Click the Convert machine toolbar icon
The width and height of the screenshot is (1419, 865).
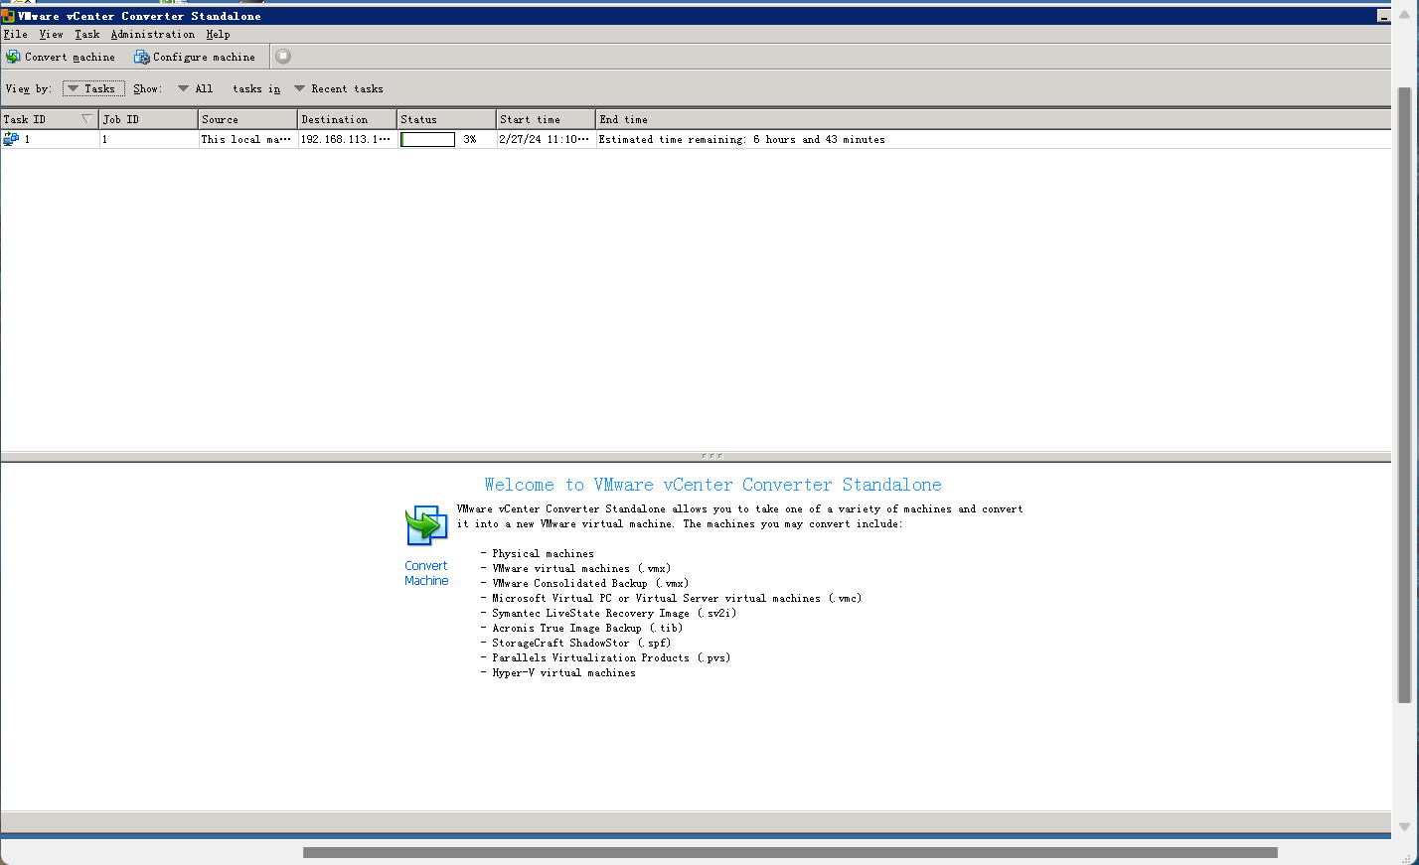tap(13, 57)
